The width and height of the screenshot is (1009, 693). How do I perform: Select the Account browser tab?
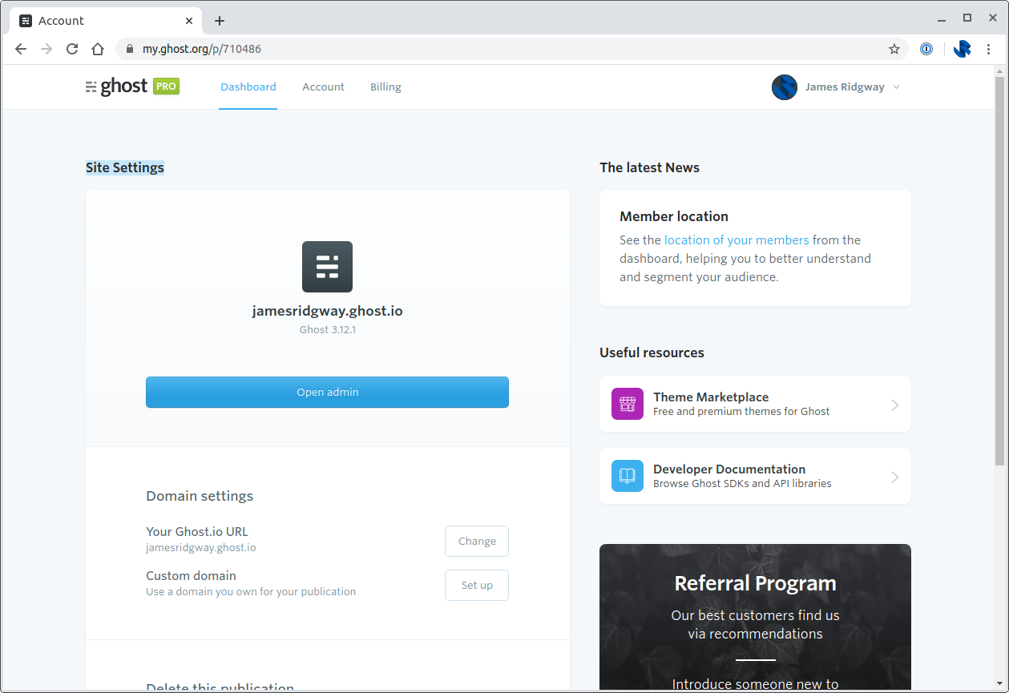(x=106, y=21)
